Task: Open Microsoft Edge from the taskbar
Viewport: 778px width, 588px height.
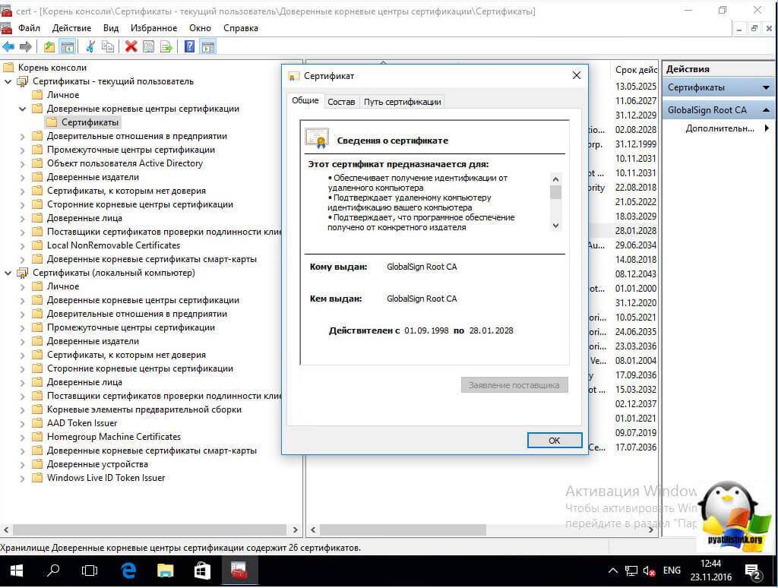Action: click(128, 570)
